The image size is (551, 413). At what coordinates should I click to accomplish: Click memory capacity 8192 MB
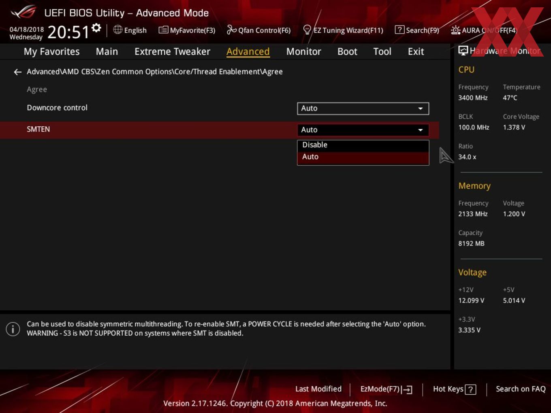(x=471, y=243)
